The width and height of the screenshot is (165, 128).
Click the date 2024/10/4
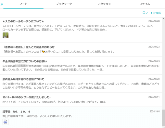tap(155, 111)
